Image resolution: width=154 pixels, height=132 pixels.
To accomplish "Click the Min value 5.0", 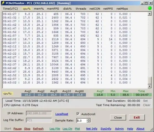I will click(113, 95).
